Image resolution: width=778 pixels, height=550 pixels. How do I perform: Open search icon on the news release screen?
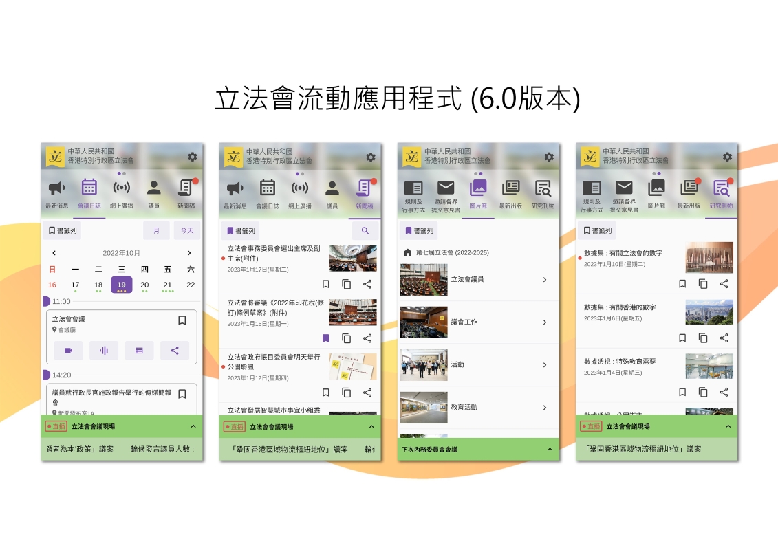pos(365,231)
